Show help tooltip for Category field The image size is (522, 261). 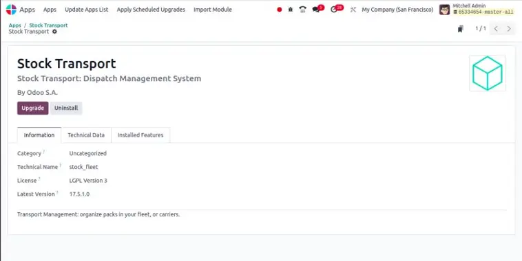click(43, 152)
